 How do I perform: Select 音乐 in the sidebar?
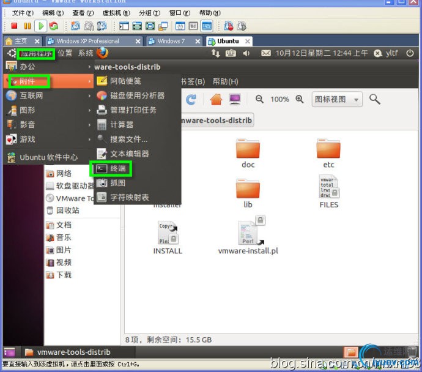click(59, 237)
